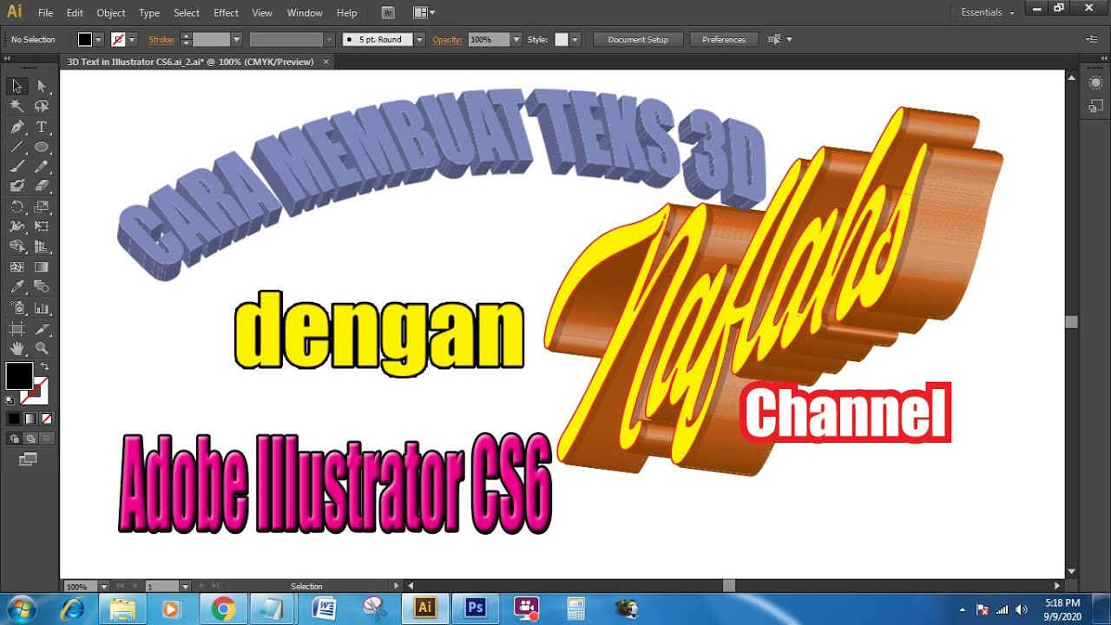Screen dimensions: 1111x625
Task: Open the Window menu
Action: tap(305, 13)
